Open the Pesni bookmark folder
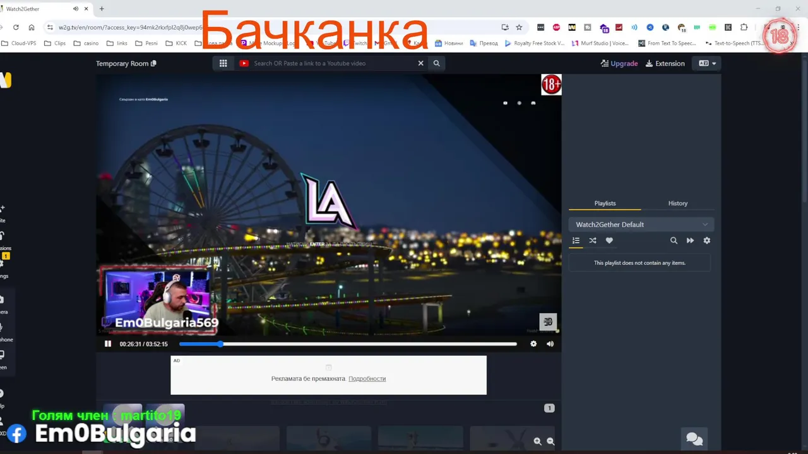 (x=146, y=44)
